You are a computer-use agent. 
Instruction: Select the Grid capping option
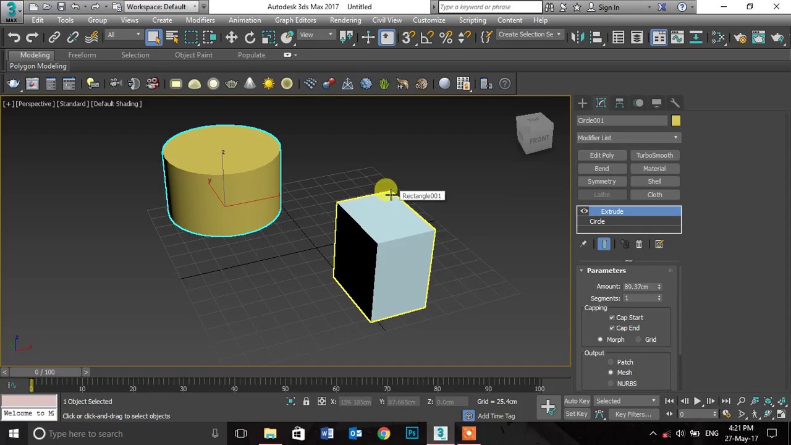[x=638, y=339]
